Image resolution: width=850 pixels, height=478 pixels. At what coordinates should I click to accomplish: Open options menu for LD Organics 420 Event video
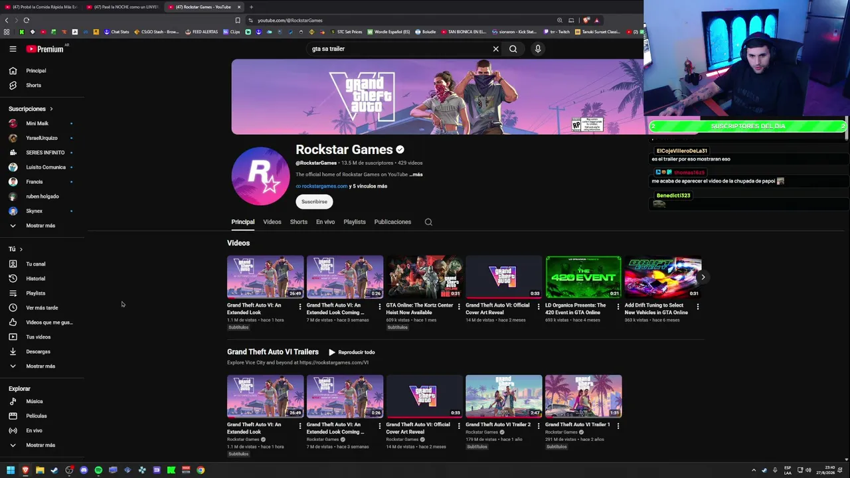[x=618, y=307]
